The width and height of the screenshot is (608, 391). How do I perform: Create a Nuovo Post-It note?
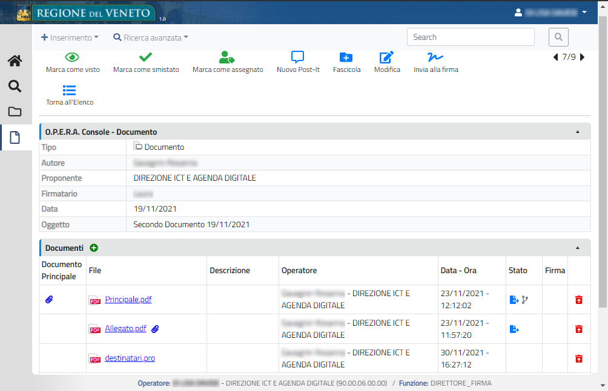click(297, 57)
